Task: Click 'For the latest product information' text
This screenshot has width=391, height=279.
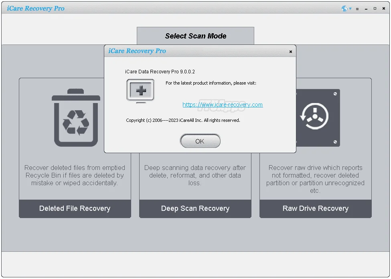Action: pyautogui.click(x=211, y=83)
